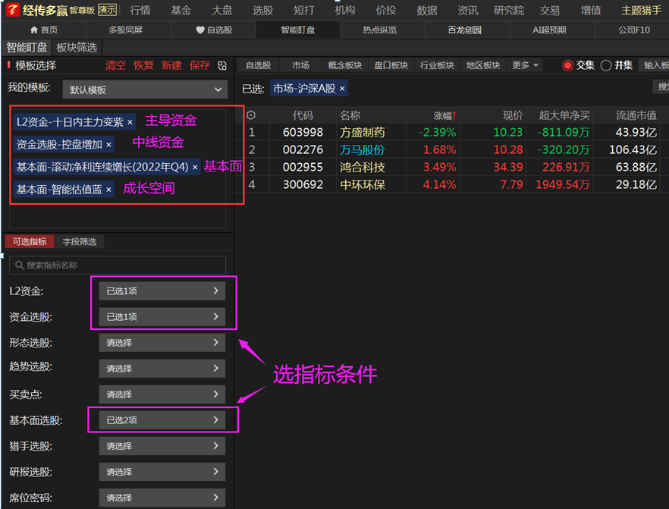The height and width of the screenshot is (509, 669).
Task: Open the 短打 top menu
Action: click(x=304, y=10)
